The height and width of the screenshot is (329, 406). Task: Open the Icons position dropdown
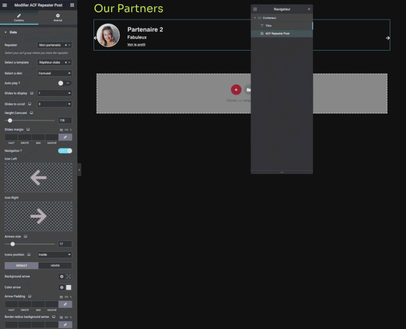[54, 255]
